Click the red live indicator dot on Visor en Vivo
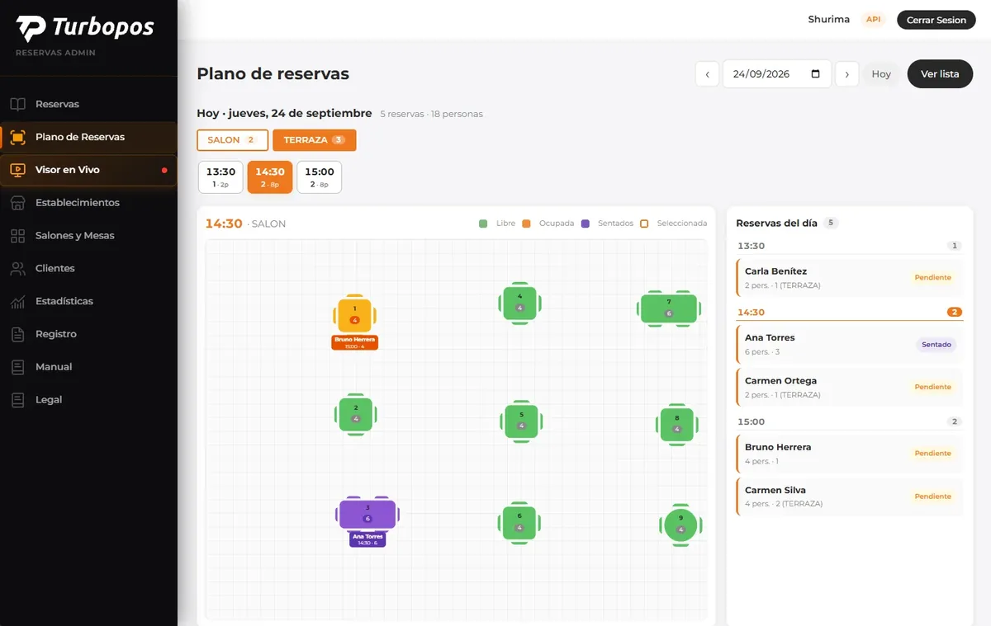 pyautogui.click(x=164, y=170)
